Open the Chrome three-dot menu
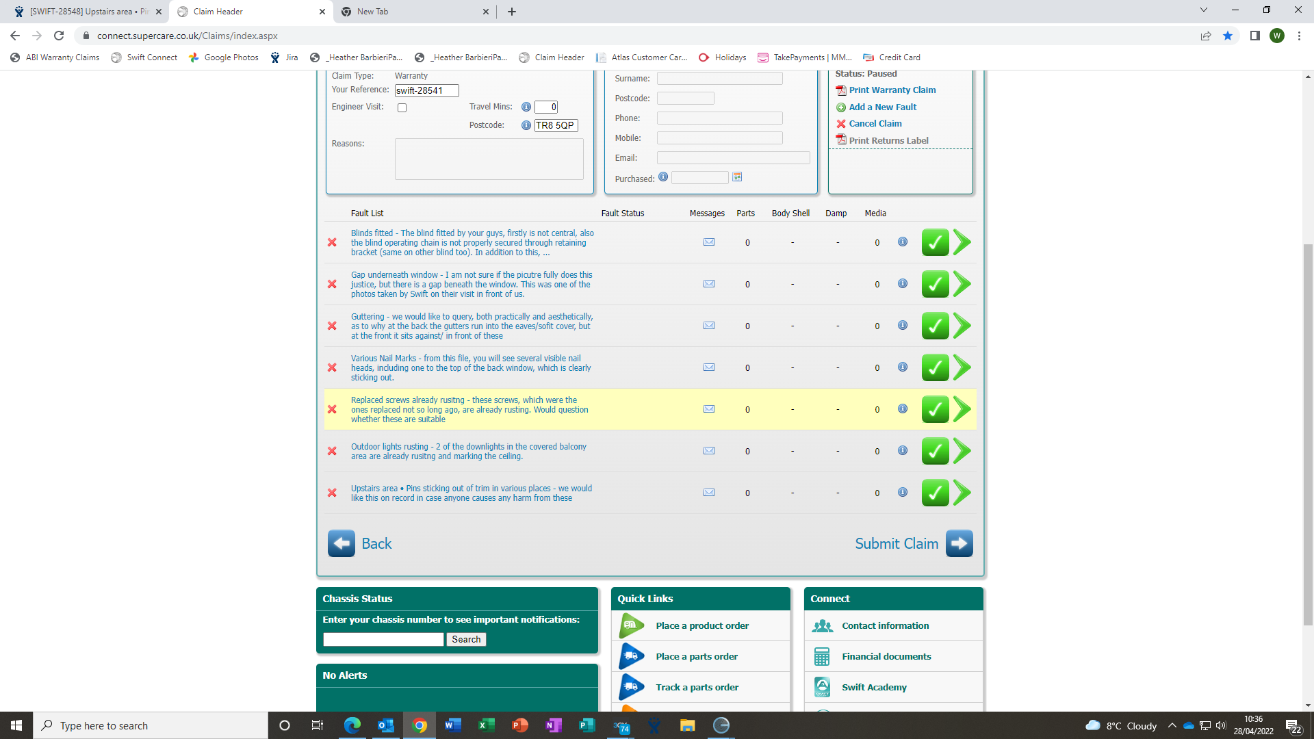The image size is (1314, 739). point(1299,36)
